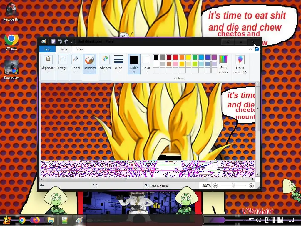Open Chrome from the taskbar
This screenshot has width=301, height=226.
[22, 220]
